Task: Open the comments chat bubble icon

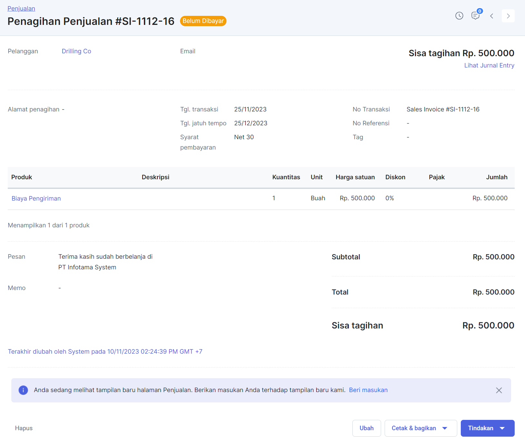Action: tap(475, 16)
